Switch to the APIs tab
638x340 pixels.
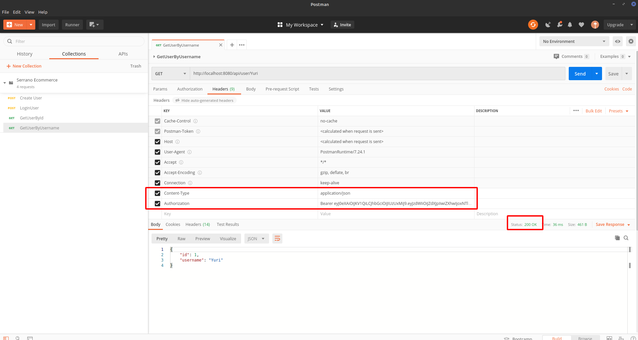coord(123,54)
